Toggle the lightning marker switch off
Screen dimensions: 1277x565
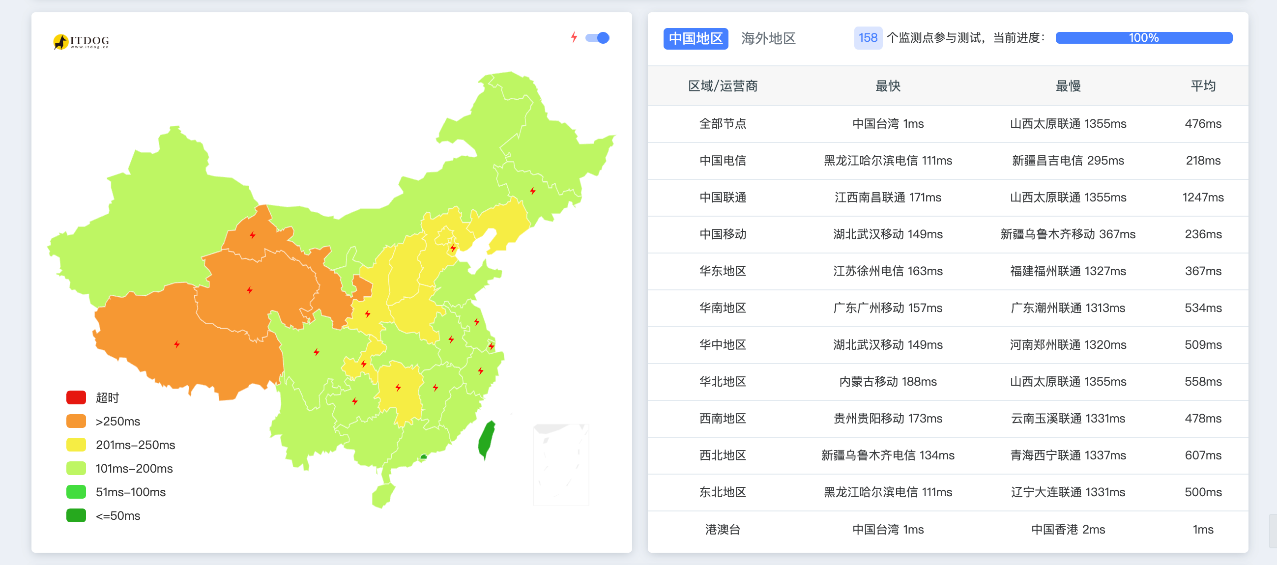pos(597,38)
